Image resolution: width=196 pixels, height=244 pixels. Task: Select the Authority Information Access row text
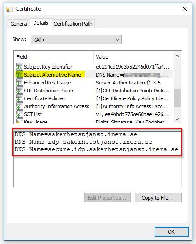click(x=56, y=106)
